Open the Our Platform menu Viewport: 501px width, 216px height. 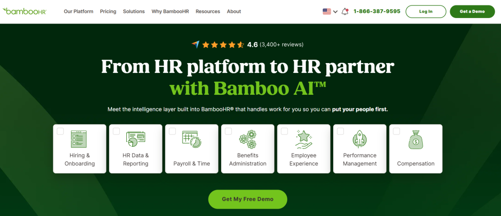[x=79, y=12]
